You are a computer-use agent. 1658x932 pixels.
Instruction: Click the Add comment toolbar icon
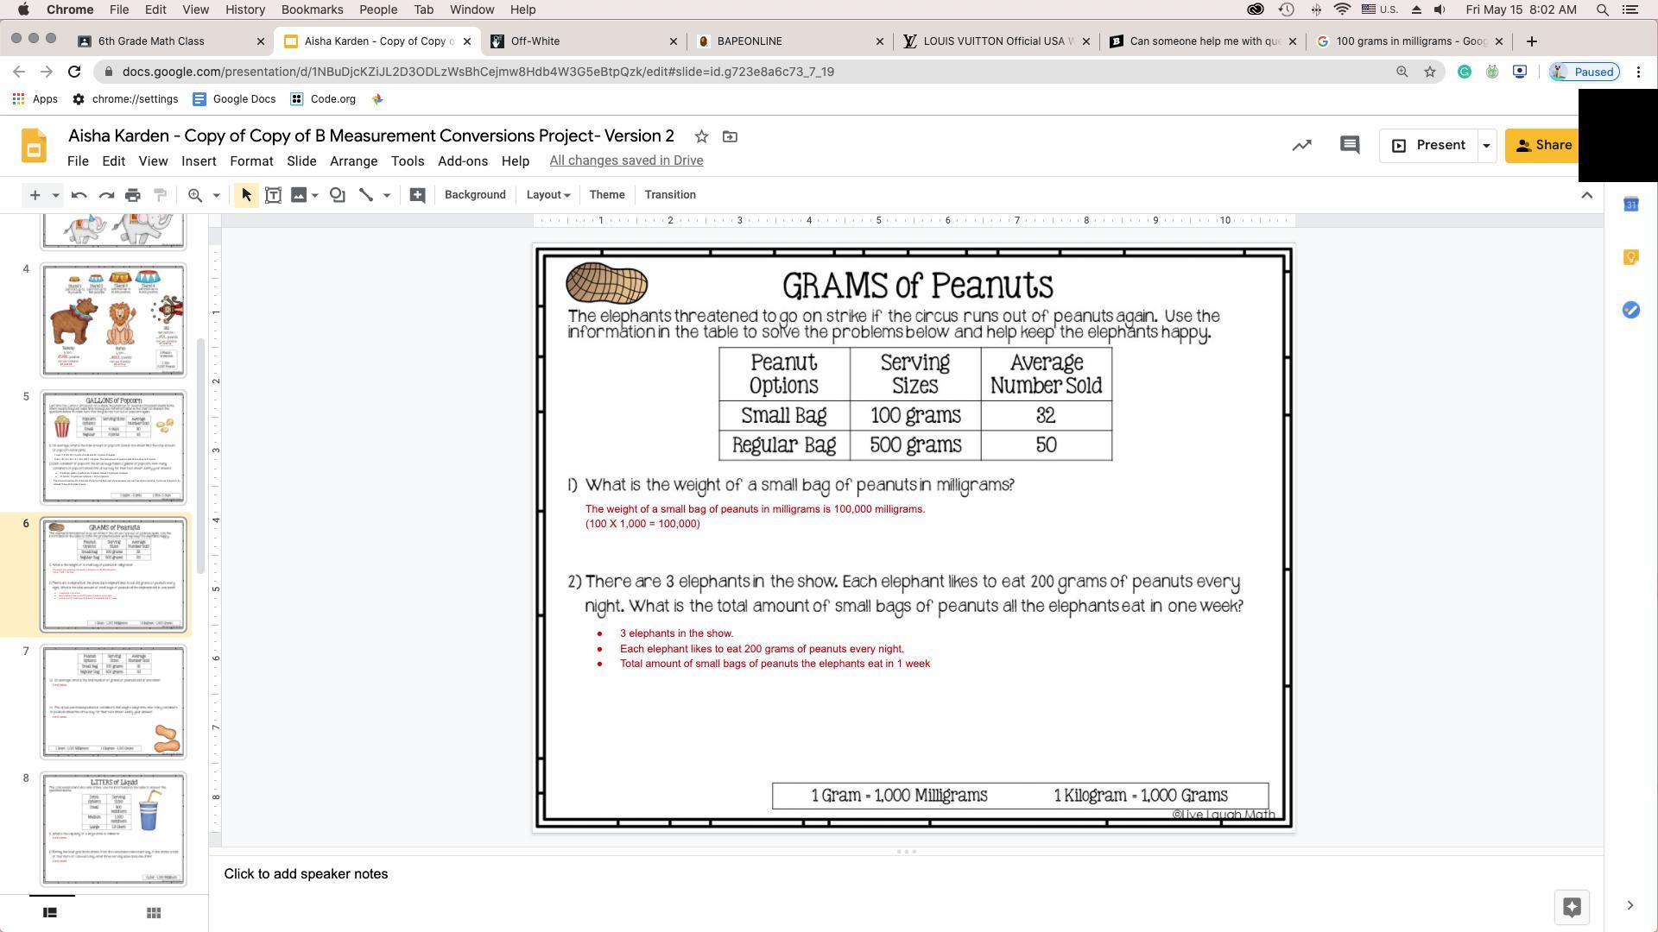coord(417,195)
